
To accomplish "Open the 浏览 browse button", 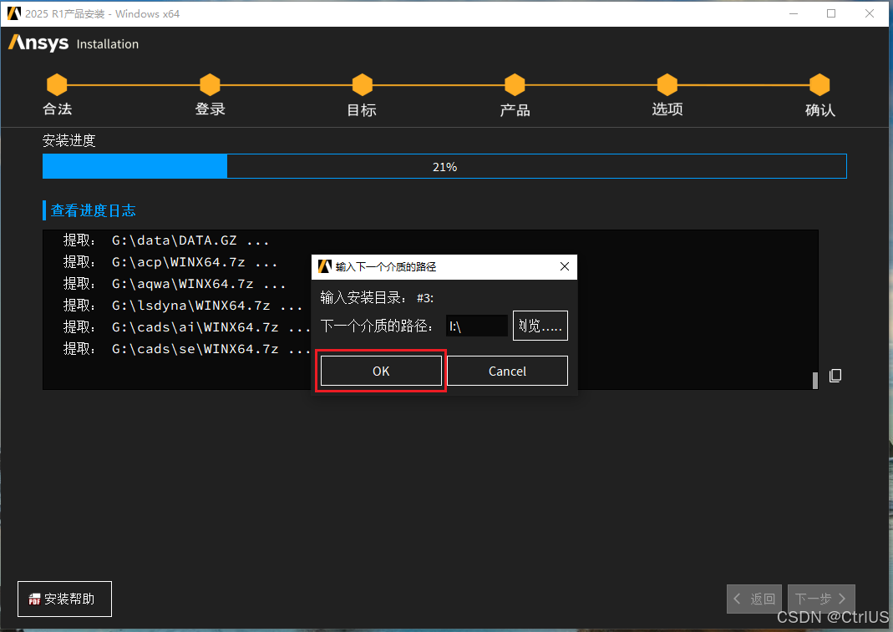I will (x=540, y=326).
